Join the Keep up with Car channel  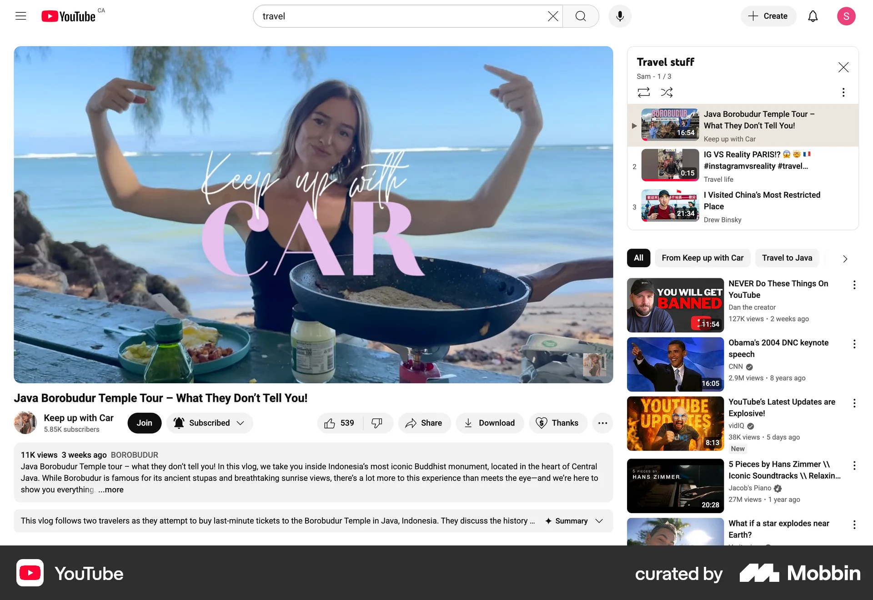click(144, 423)
